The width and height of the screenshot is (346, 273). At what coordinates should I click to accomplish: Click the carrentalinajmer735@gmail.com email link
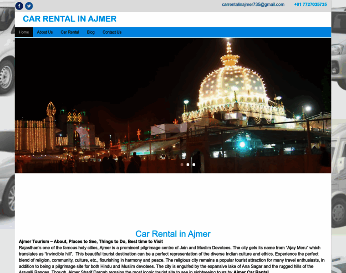253,5
